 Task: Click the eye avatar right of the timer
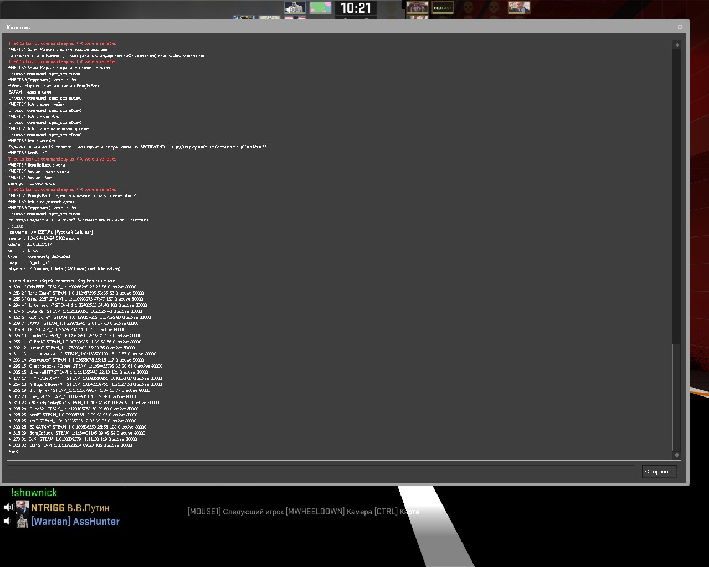tap(417, 8)
